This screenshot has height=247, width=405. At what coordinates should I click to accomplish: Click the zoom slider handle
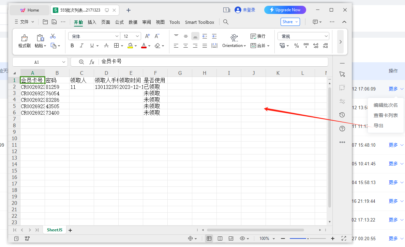pyautogui.click(x=308, y=238)
